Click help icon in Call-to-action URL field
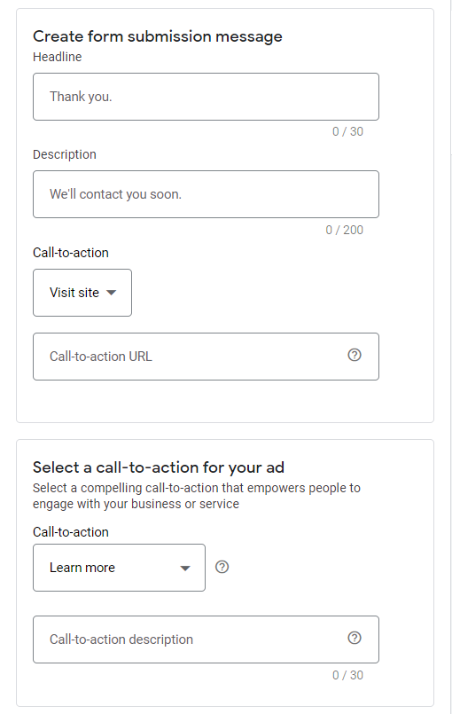The width and height of the screenshot is (452, 714). click(355, 355)
